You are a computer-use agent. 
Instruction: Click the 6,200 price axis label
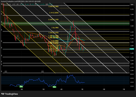pos(132,39)
